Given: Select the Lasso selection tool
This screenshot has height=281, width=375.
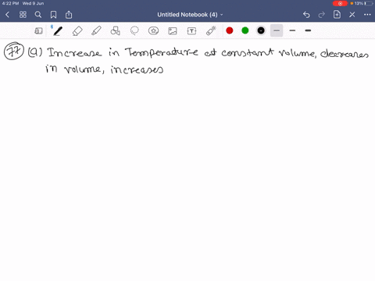Looking at the screenshot, I should [x=134, y=30].
